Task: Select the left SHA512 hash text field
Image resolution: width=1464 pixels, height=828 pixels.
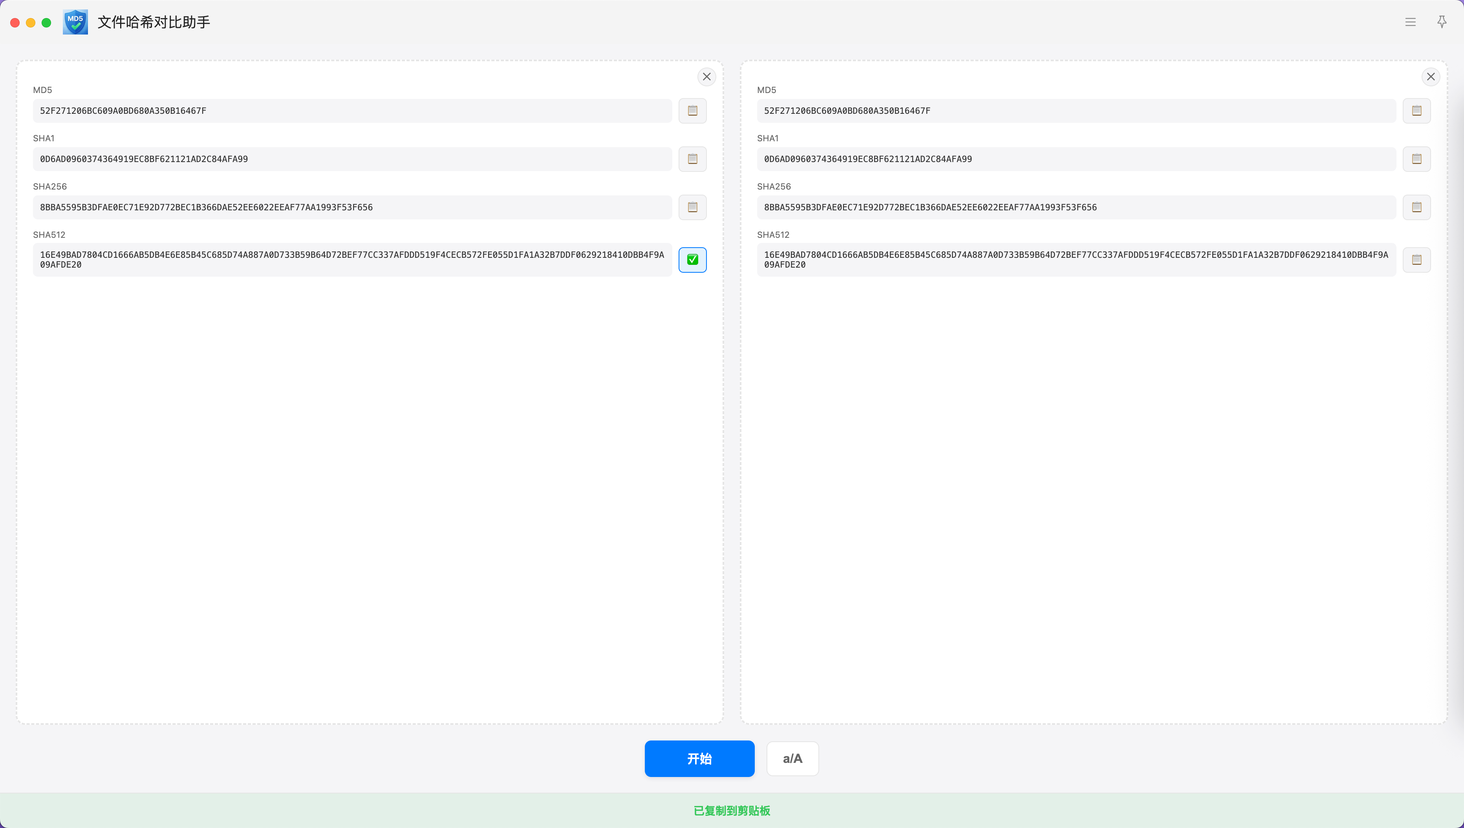Action: tap(351, 260)
